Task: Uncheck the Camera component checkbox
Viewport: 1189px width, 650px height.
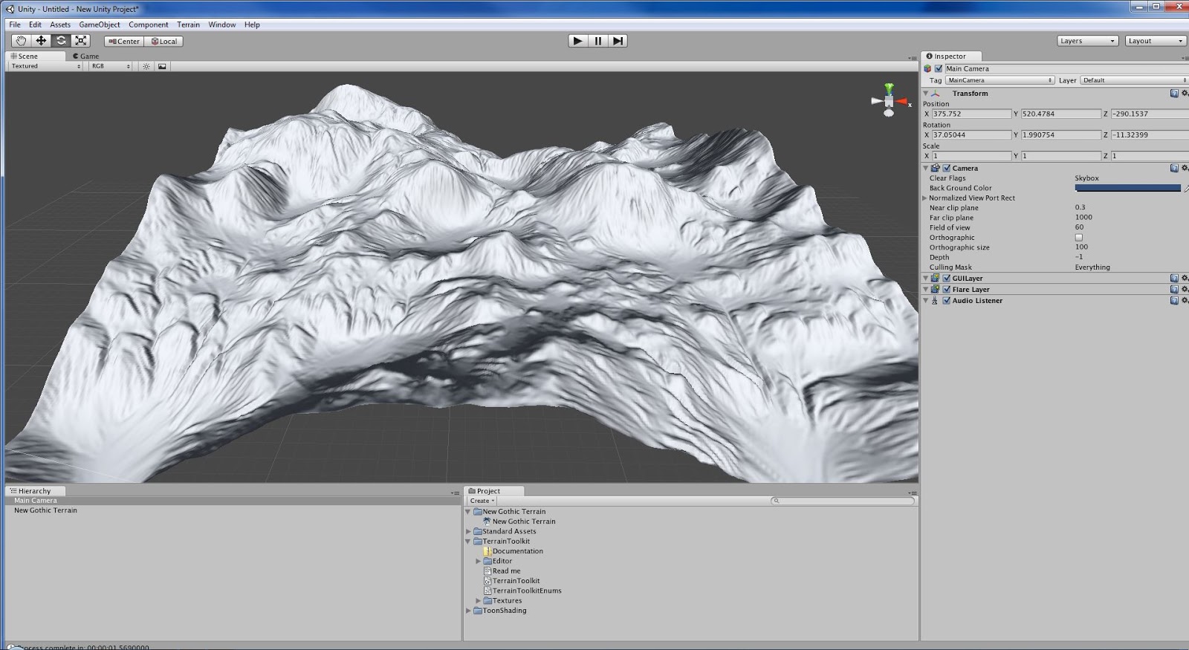Action: pos(947,169)
